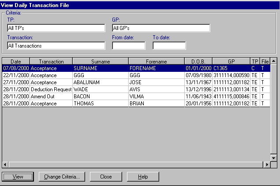This screenshot has width=280, height=186.
Task: Focus the From date field
Action: pyautogui.click(x=128, y=45)
